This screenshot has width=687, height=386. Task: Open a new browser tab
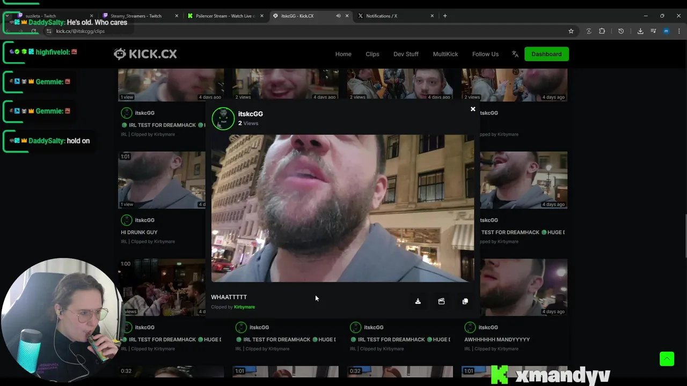point(445,16)
